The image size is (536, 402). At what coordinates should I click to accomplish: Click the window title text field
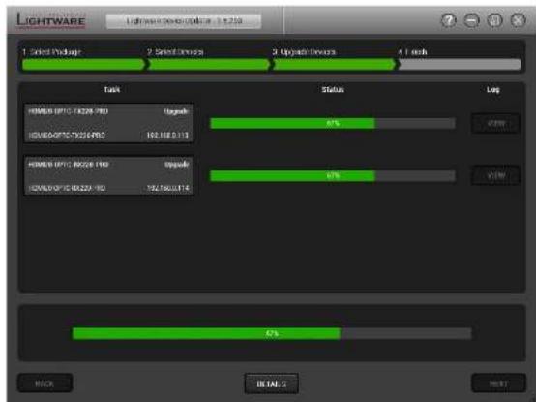pyautogui.click(x=184, y=21)
